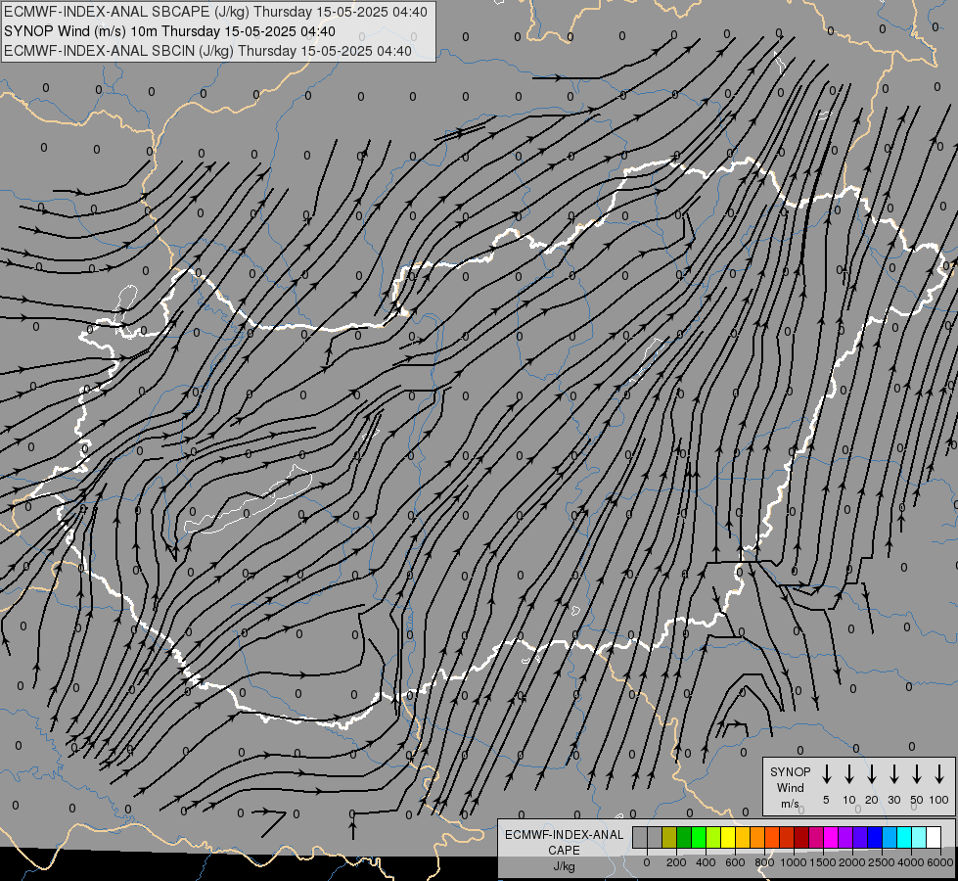Viewport: 958px width, 881px height.
Task: Pick the olive swatch left of 200 tick
Action: pos(669,837)
